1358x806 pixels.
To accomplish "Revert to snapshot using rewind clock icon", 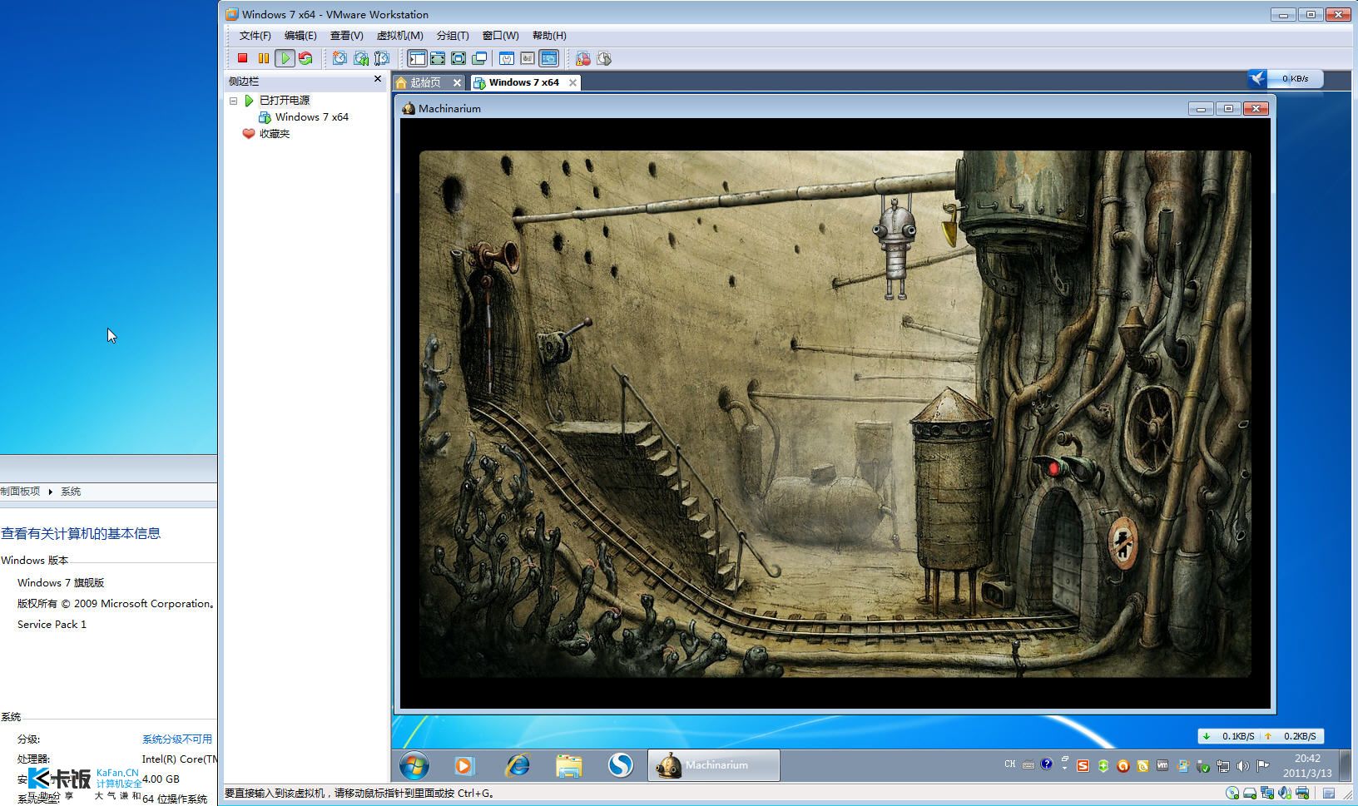I will click(x=360, y=58).
